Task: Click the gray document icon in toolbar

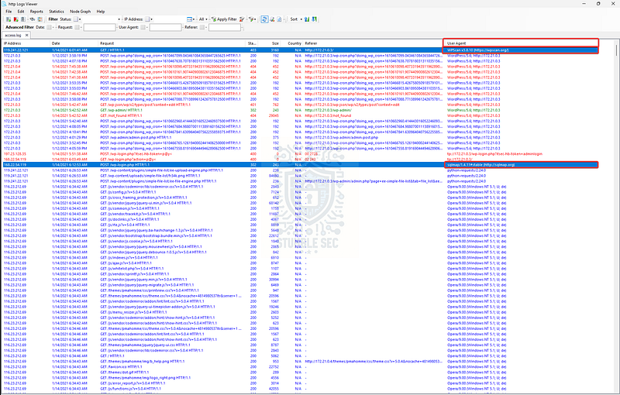Action: coord(23,19)
